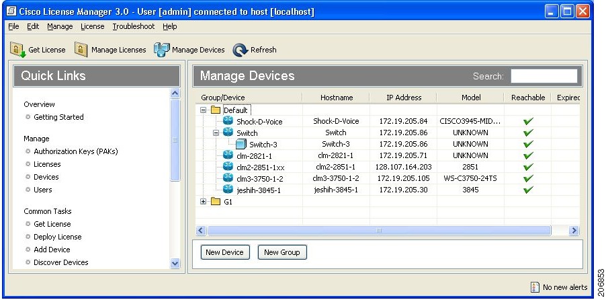Select the WS-C3750-24TS model cell
This screenshot has width=606, height=300.
click(x=471, y=178)
